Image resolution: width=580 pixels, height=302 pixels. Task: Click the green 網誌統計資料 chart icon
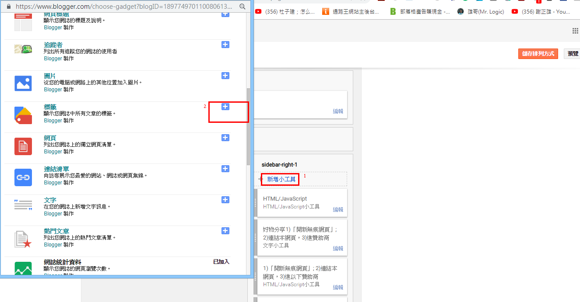click(x=23, y=268)
